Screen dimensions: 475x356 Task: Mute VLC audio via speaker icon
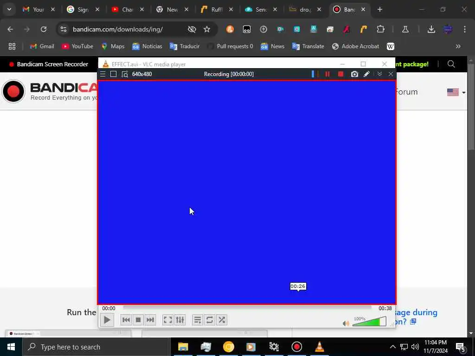(346, 323)
